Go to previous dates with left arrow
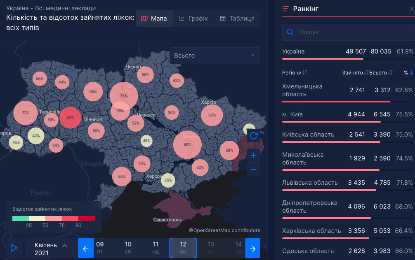 85,248
